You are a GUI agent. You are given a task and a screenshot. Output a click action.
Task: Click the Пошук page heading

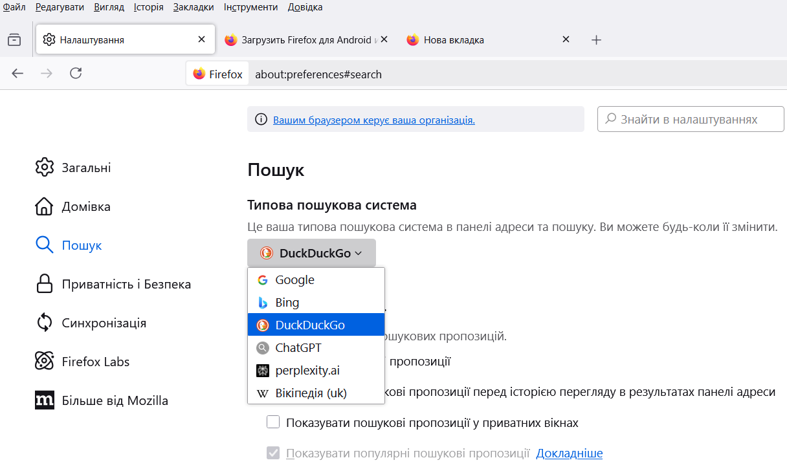(276, 171)
